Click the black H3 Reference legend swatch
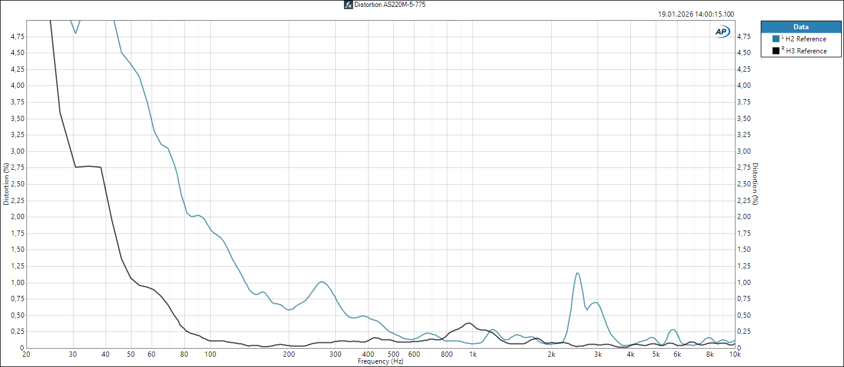This screenshot has height=367, width=844. pos(776,51)
